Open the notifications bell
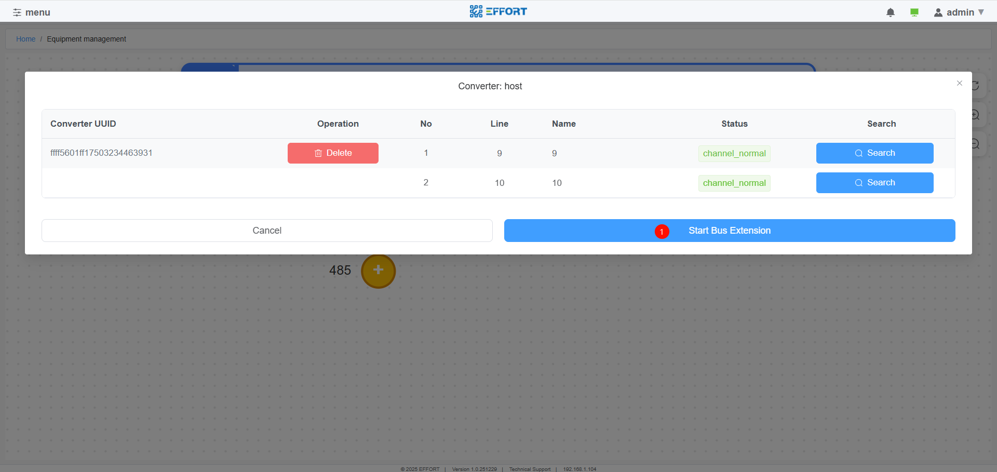This screenshot has width=997, height=472. pos(890,12)
